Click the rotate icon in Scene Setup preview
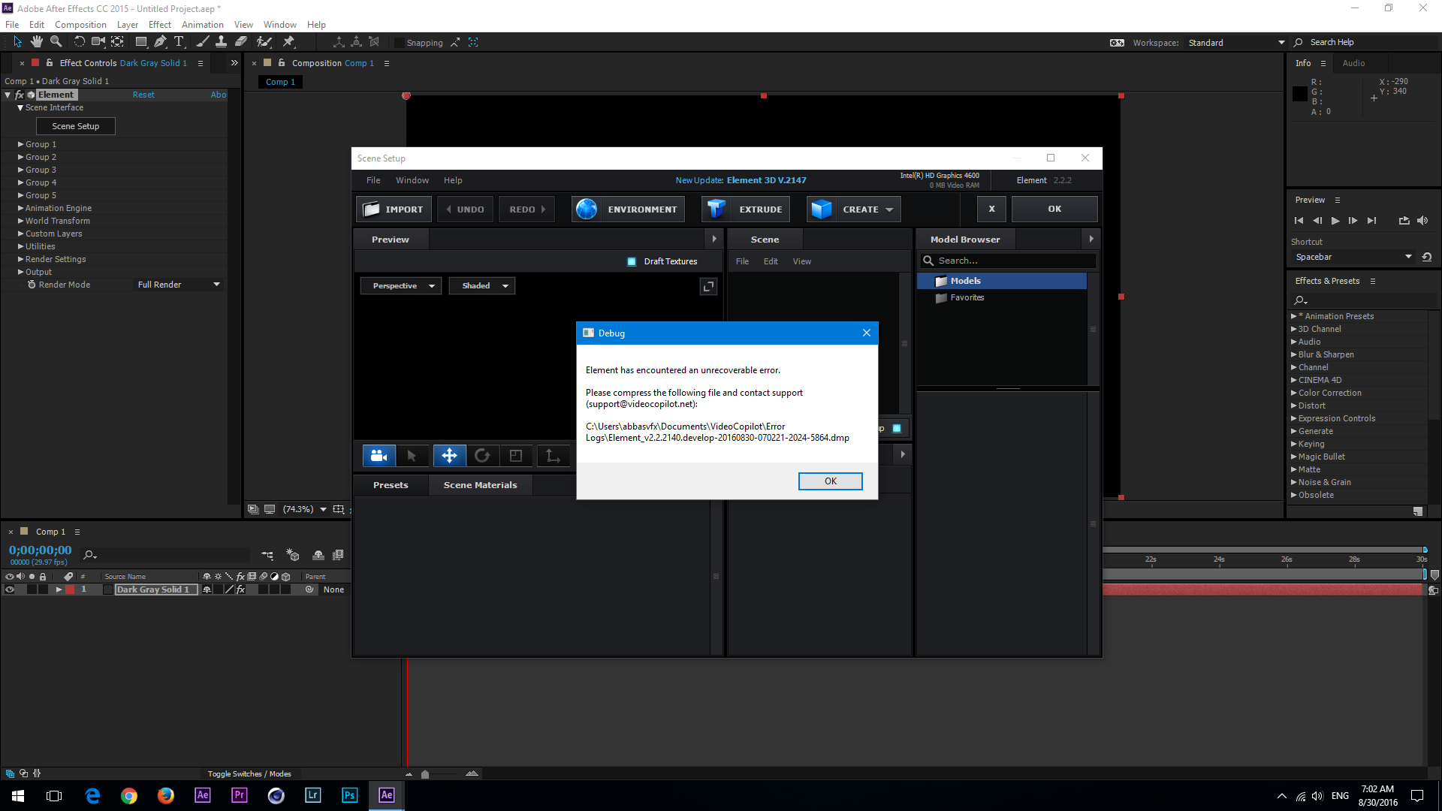This screenshot has height=811, width=1442. pos(482,456)
